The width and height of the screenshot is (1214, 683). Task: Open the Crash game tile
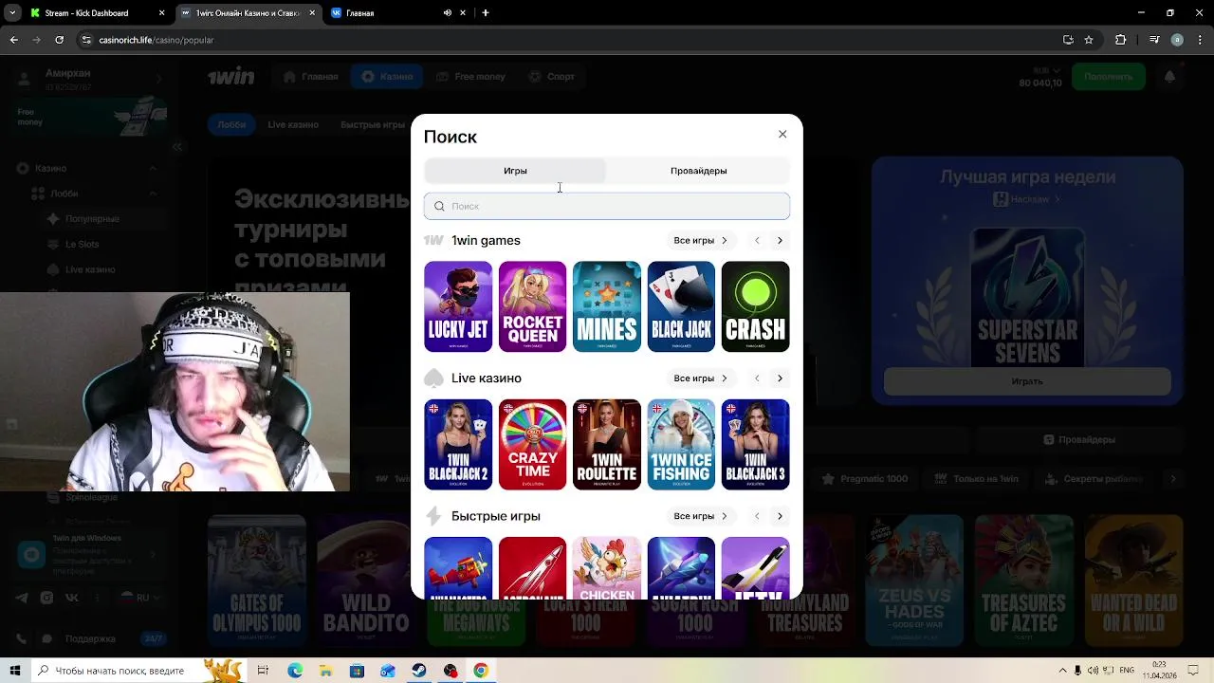(755, 306)
